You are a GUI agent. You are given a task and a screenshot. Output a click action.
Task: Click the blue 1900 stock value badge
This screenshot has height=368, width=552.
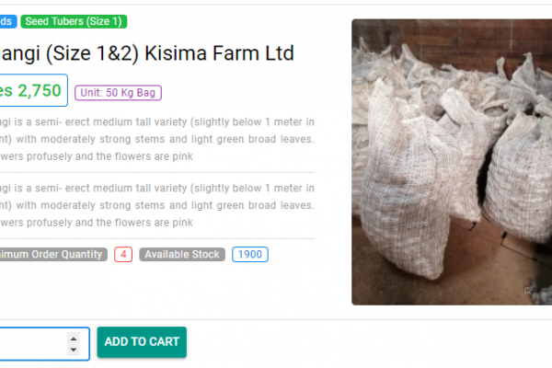250,254
